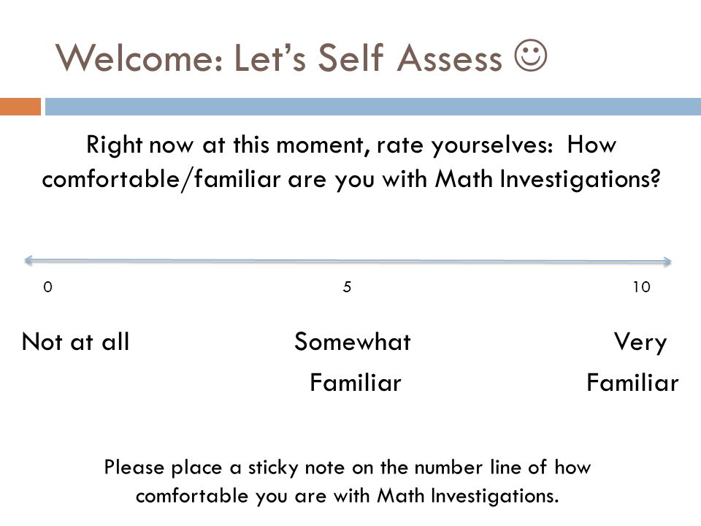
Task: Select the 5 mark on number line
Action: (x=348, y=286)
